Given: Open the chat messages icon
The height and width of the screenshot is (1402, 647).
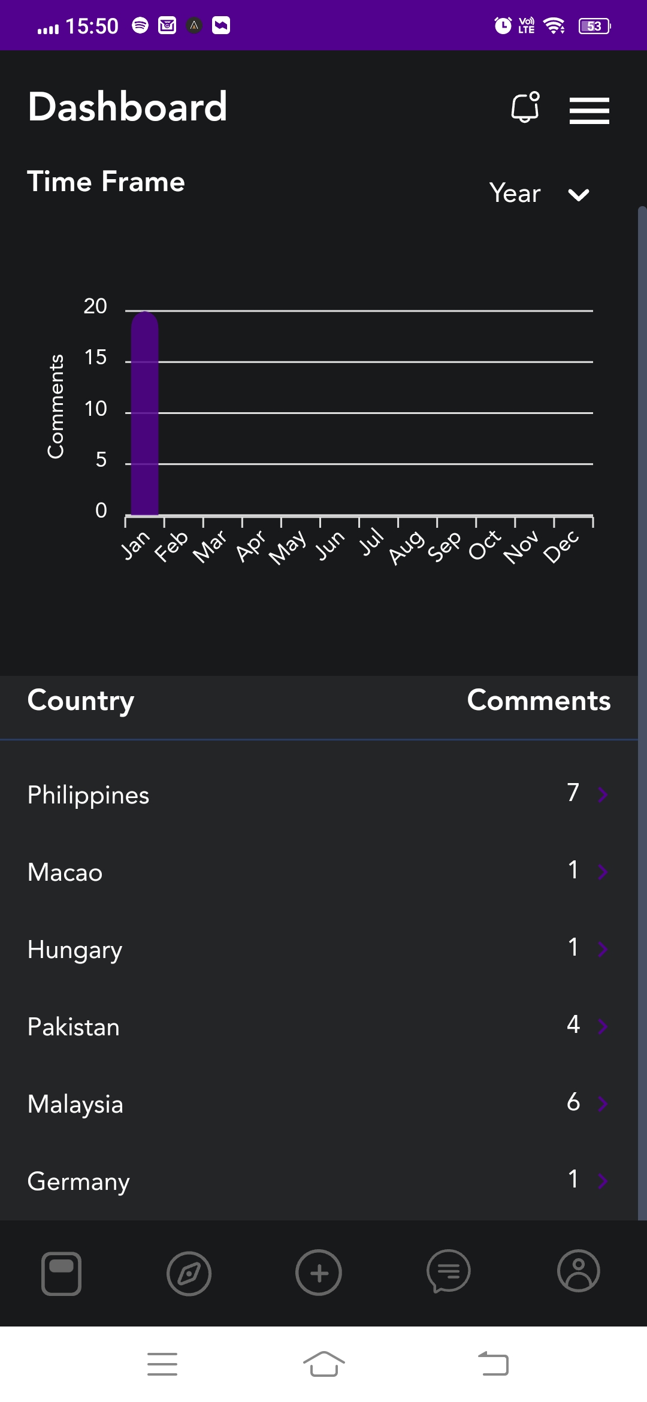Looking at the screenshot, I should 448,1271.
